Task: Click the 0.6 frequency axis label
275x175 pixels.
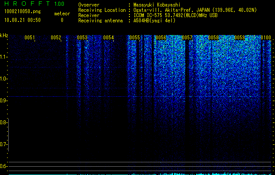Action: [x=3, y=166]
